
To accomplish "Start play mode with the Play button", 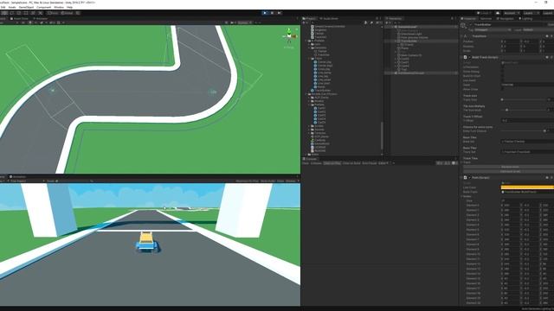I will pyautogui.click(x=265, y=13).
